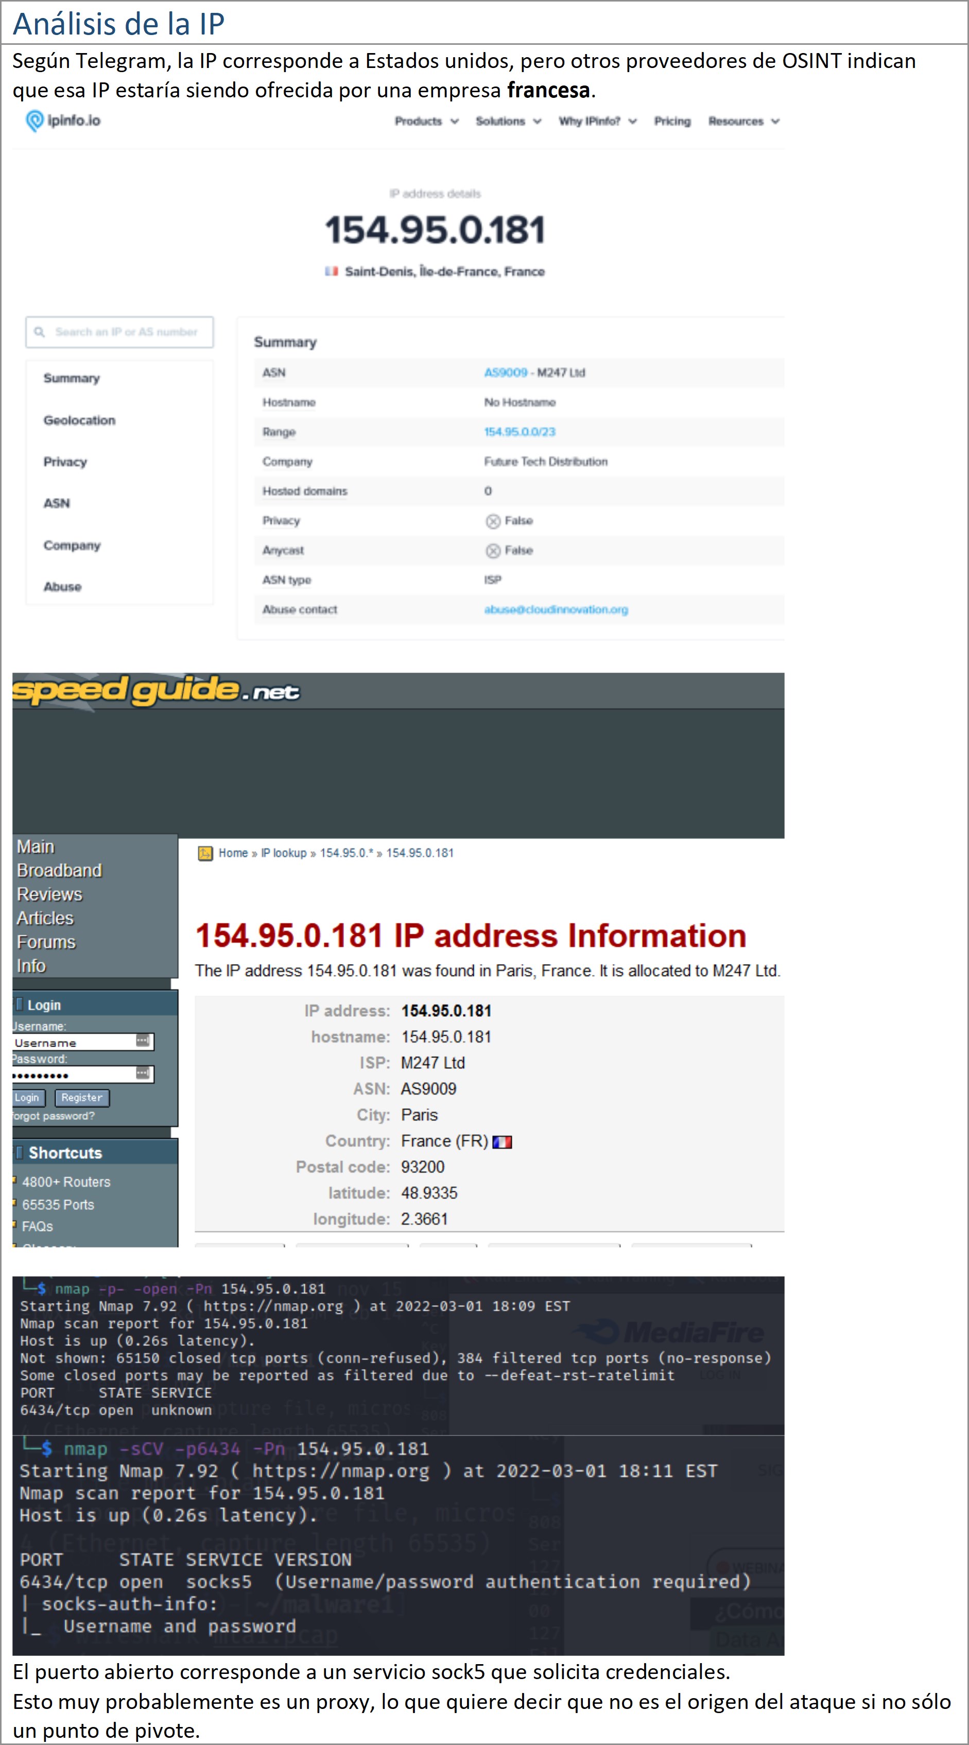Click the autofill icon in Username field
This screenshot has height=1745, width=969.
pyautogui.click(x=142, y=1040)
